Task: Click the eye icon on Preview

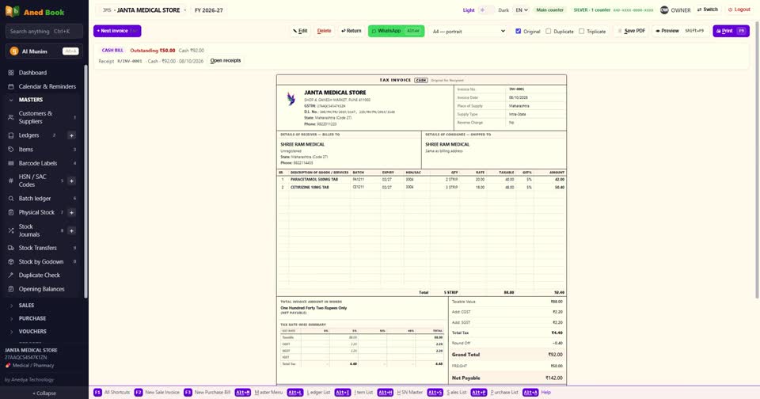Action: pos(658,31)
